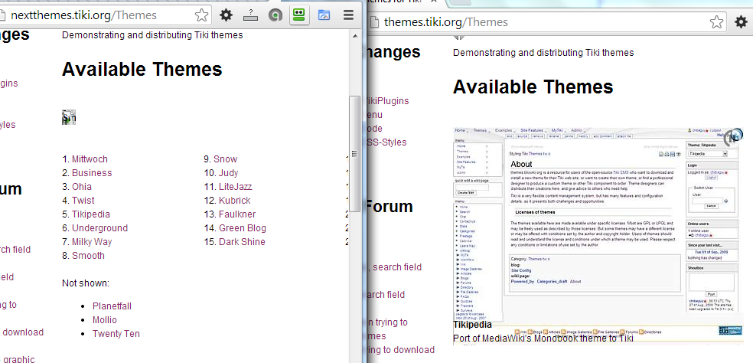Click 'Demonstrating and distributing Tiki themes' in right window
The width and height of the screenshot is (753, 363).
543,53
